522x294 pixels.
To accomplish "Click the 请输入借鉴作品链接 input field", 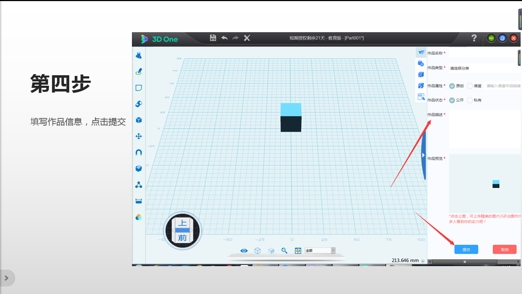I will pos(503,86).
